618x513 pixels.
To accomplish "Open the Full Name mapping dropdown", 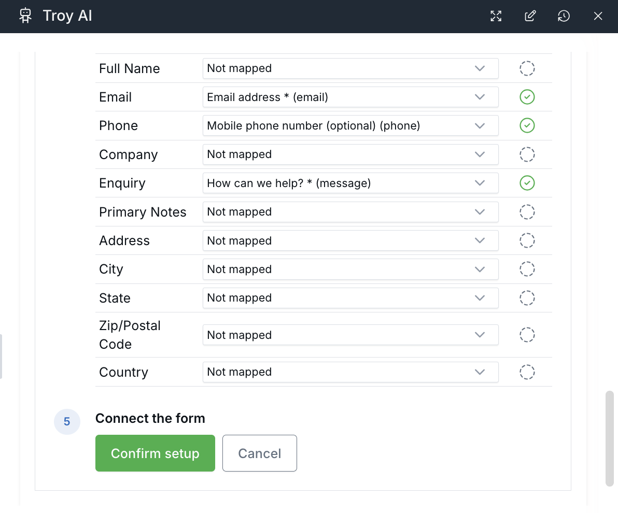I will 350,68.
